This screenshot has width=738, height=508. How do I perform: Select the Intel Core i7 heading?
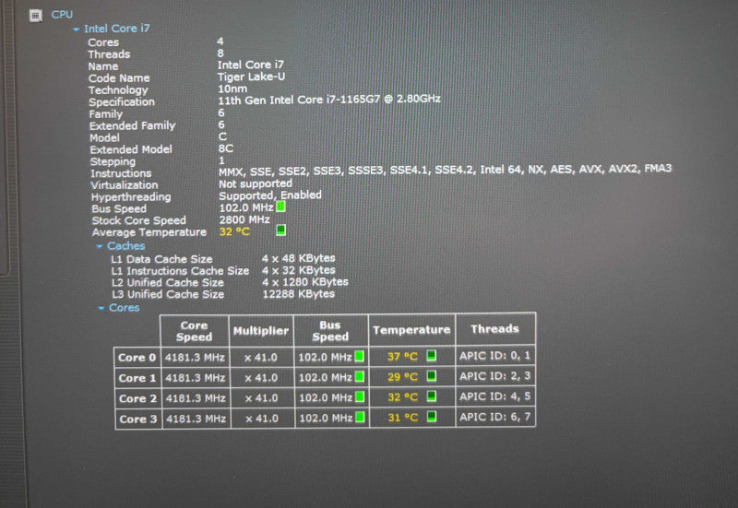117,29
